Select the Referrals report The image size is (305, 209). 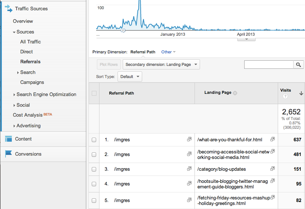(30, 61)
